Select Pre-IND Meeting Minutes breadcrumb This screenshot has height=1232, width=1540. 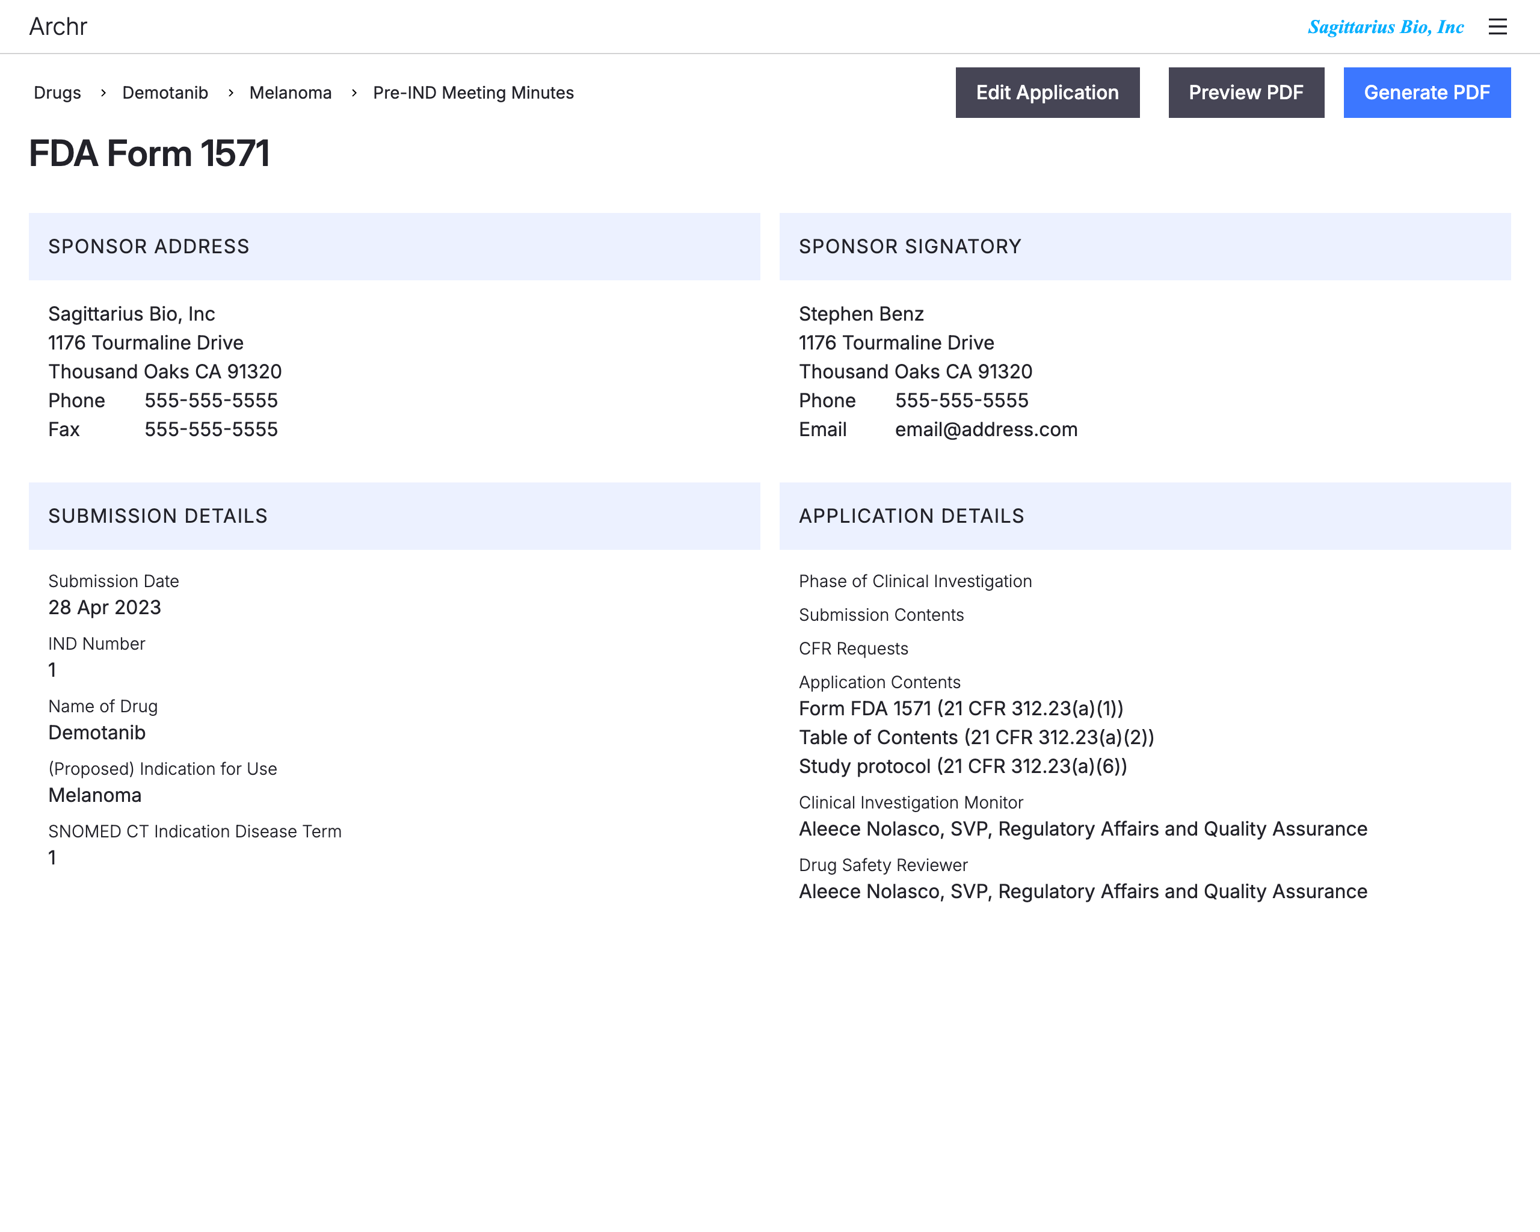(473, 93)
